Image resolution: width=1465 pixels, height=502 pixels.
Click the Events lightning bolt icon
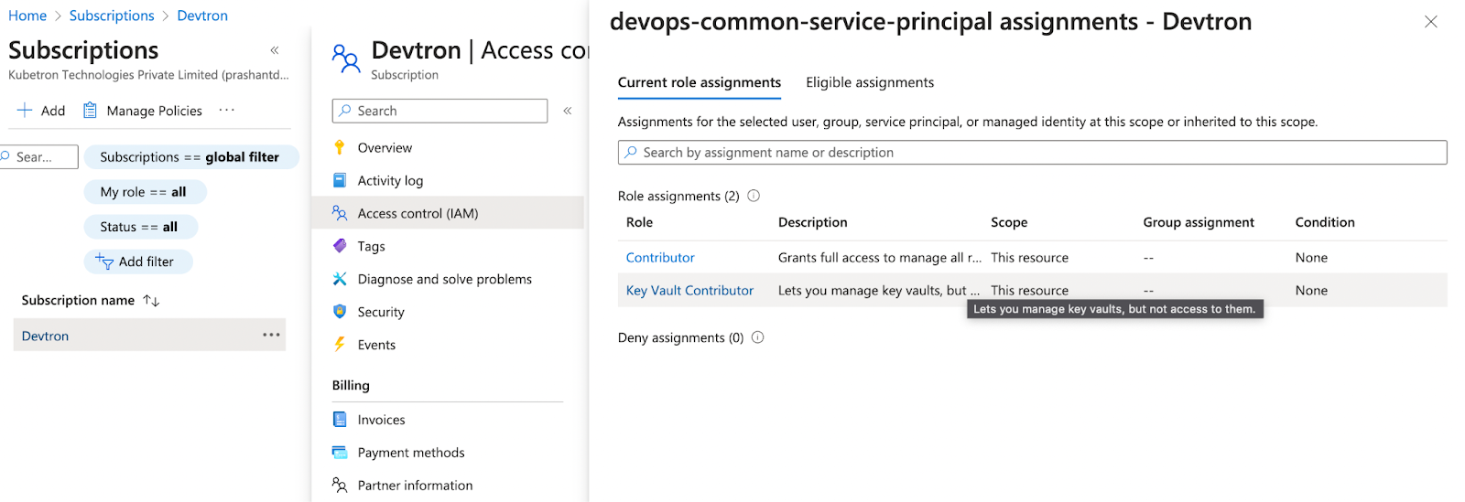[340, 345]
